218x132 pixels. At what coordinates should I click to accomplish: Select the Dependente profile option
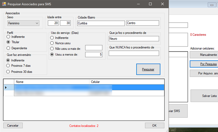[x=8, y=48]
